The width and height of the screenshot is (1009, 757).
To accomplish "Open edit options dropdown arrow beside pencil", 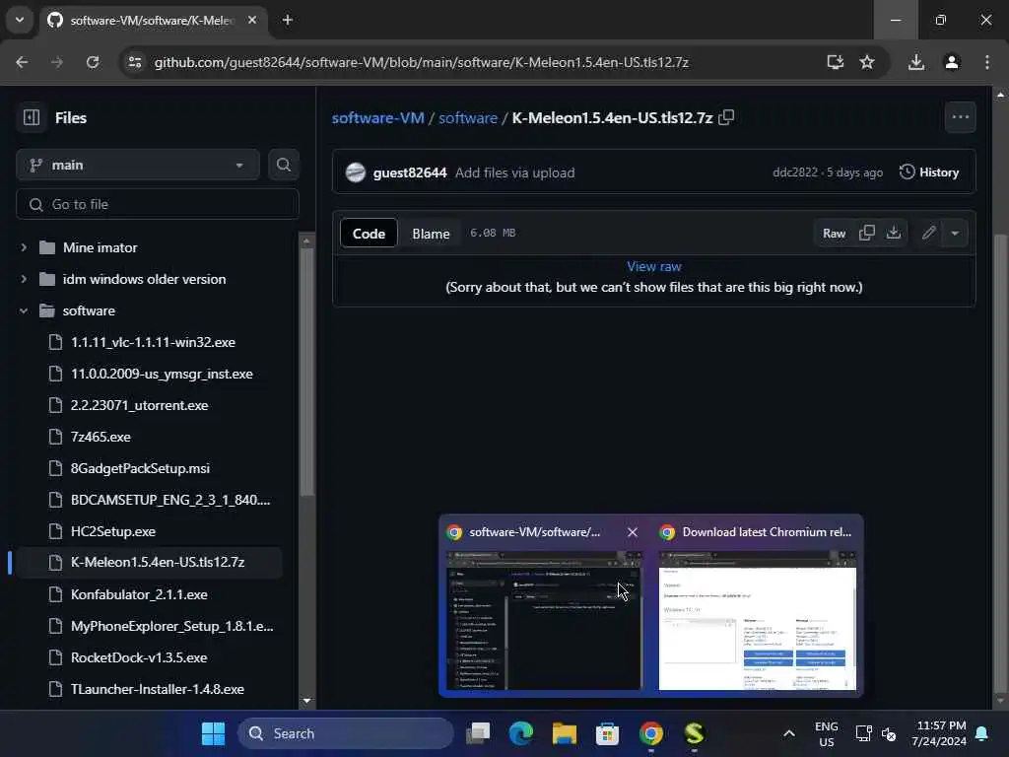I will (x=955, y=233).
